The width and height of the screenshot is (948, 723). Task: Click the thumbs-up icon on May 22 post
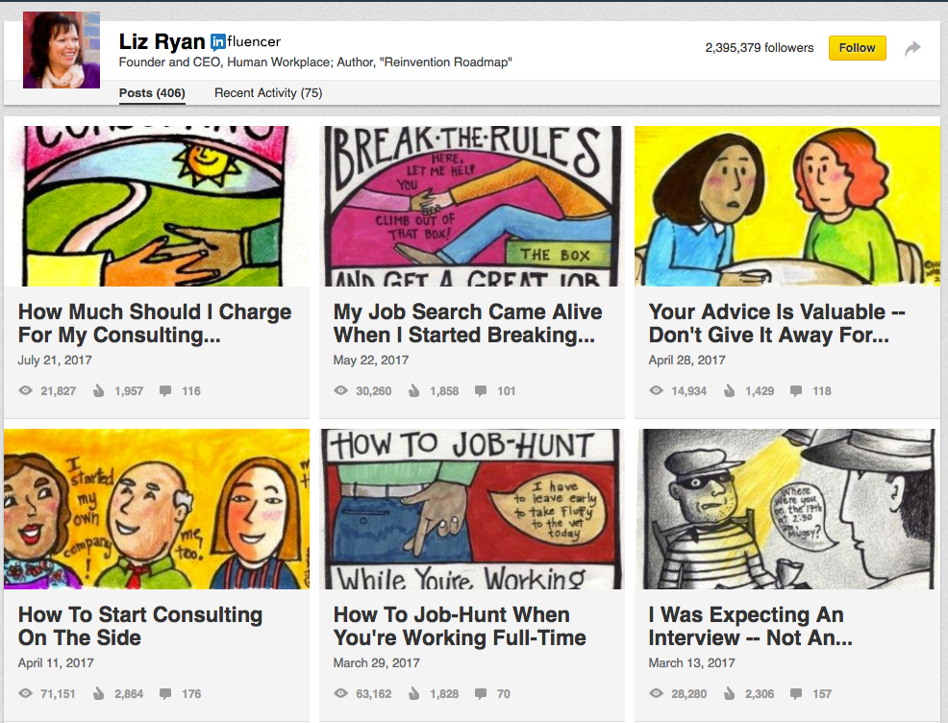click(x=414, y=391)
